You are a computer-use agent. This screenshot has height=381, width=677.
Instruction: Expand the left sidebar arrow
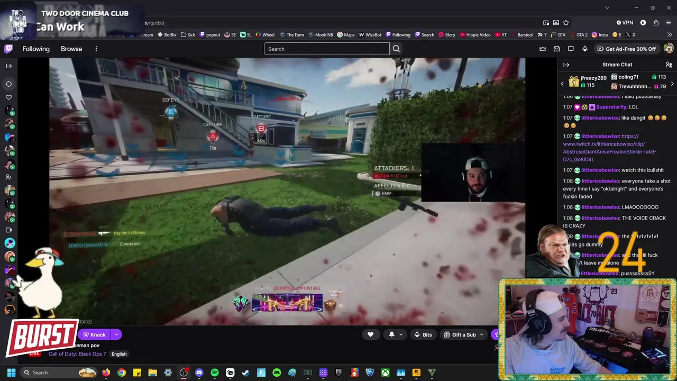9,66
